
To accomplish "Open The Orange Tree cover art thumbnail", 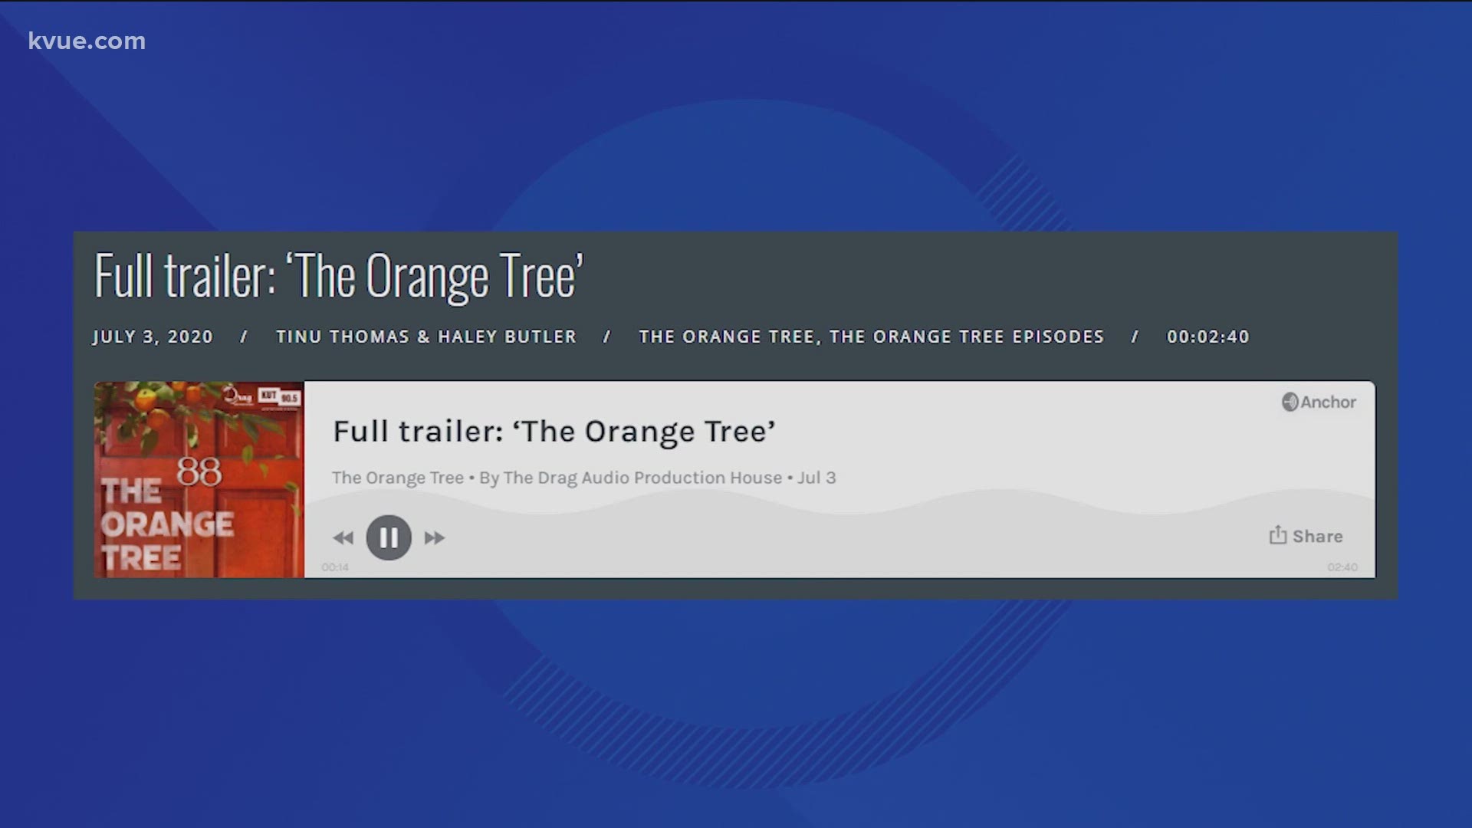I will [x=199, y=479].
